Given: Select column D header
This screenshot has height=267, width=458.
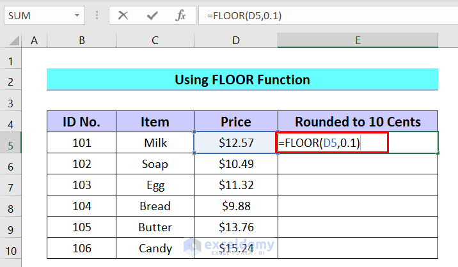Looking at the screenshot, I should (236, 41).
